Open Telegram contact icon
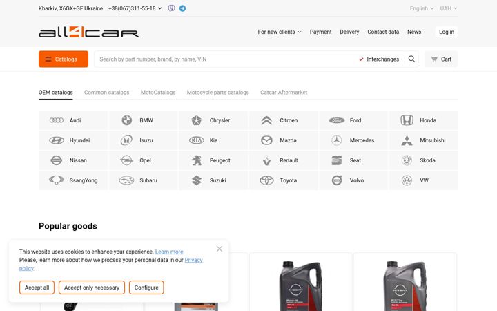This screenshot has height=311, width=497. (182, 8)
